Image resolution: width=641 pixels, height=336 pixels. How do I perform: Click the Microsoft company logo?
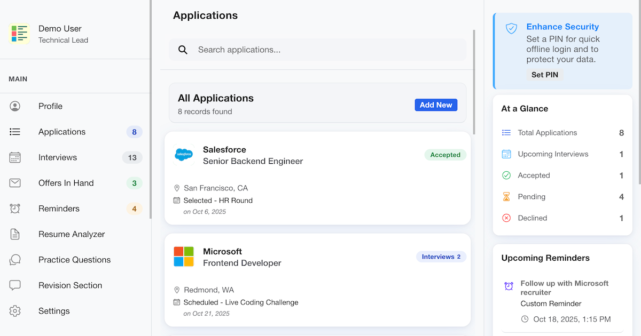coord(184,257)
